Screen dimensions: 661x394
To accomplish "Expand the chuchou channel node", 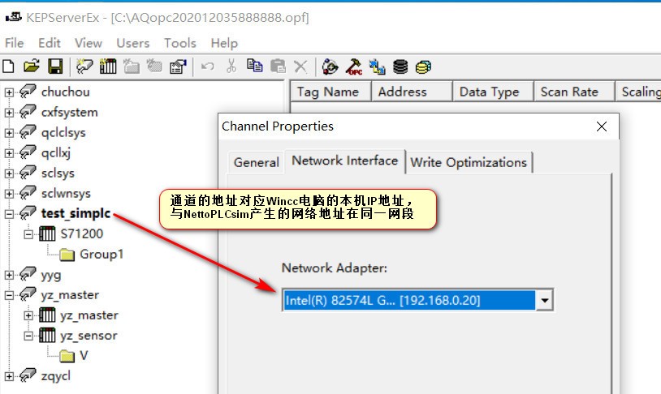I will pyautogui.click(x=10, y=92).
